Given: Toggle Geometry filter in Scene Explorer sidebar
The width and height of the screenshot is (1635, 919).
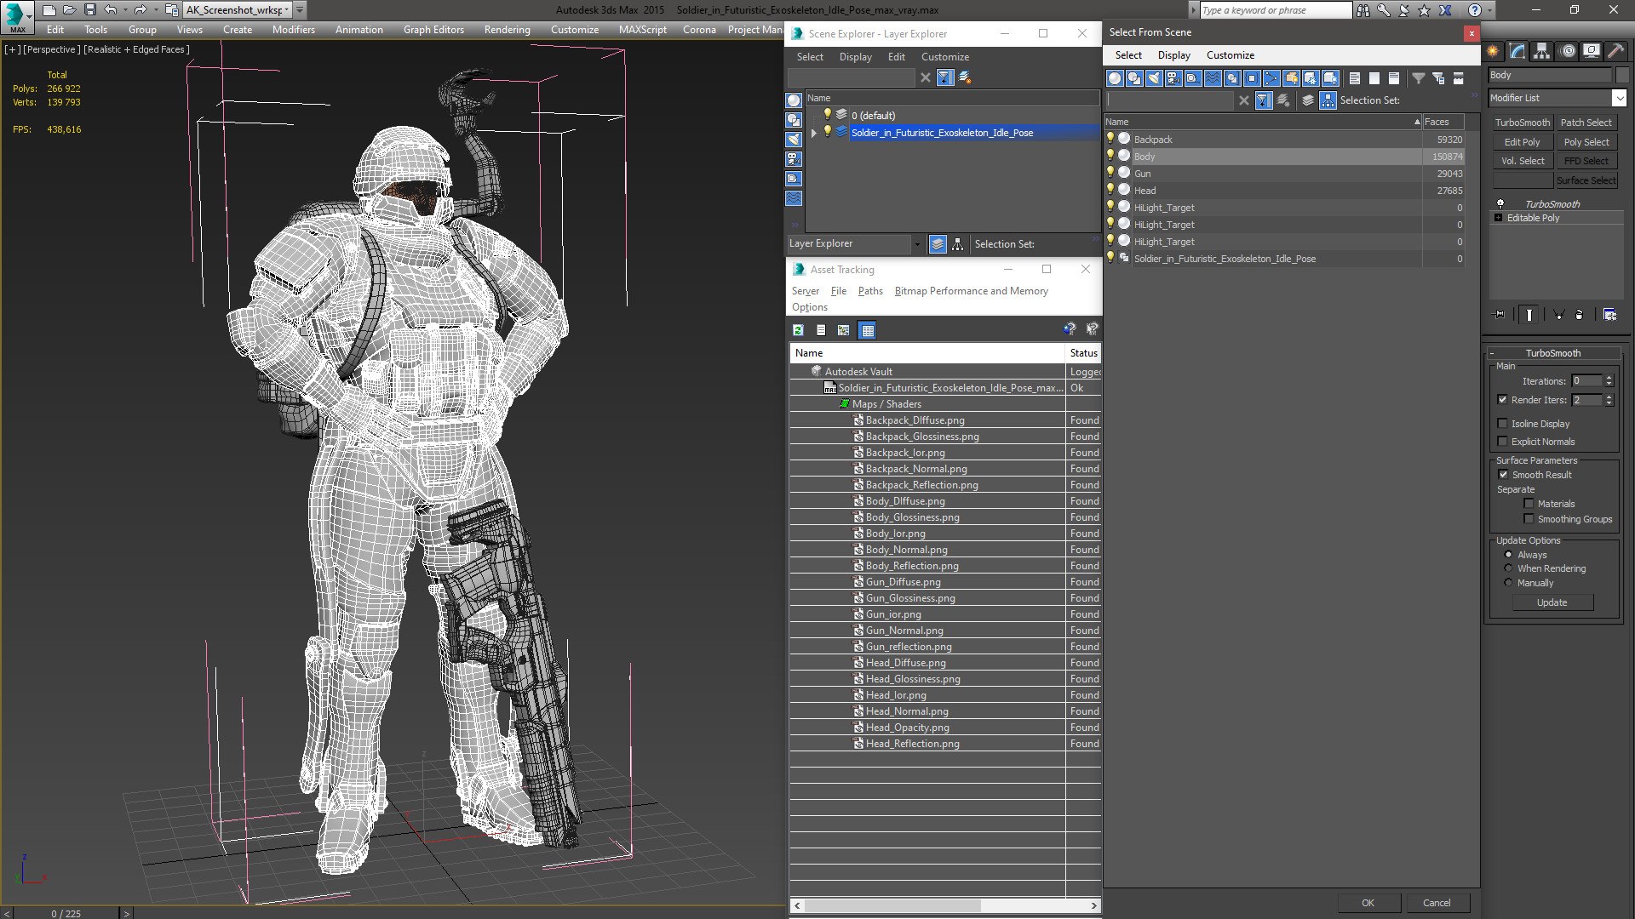Looking at the screenshot, I should [x=794, y=100].
